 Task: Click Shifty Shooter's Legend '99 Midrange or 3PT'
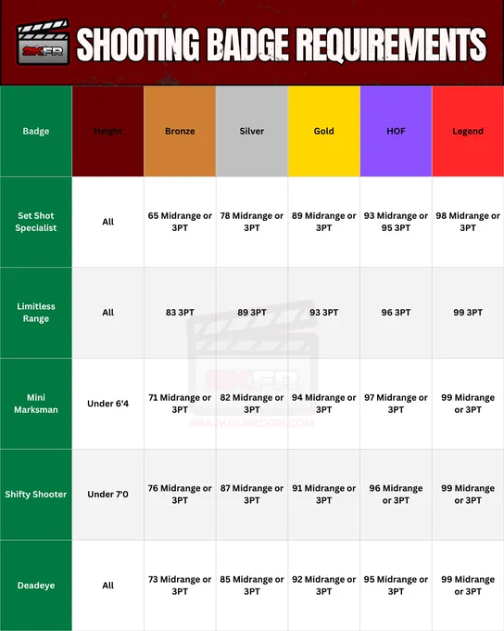468,495
